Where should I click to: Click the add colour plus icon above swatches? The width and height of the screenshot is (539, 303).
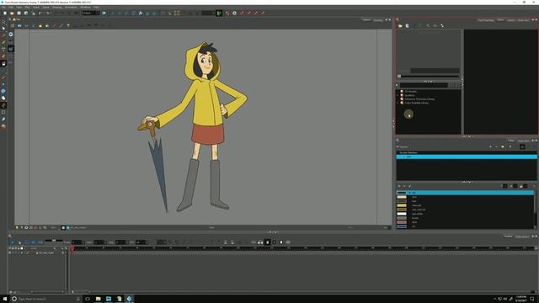399,186
